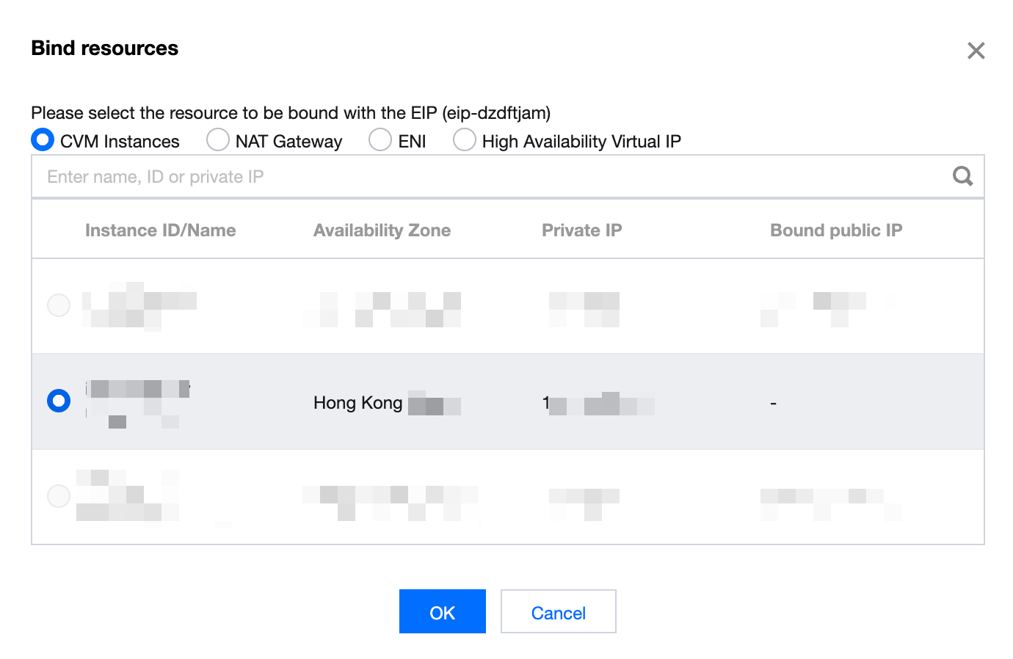
Task: Select the Hong Kong instance radio button
Action: 59,401
